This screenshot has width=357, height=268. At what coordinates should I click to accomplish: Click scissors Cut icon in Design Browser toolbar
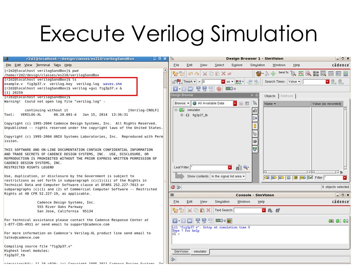point(205,74)
